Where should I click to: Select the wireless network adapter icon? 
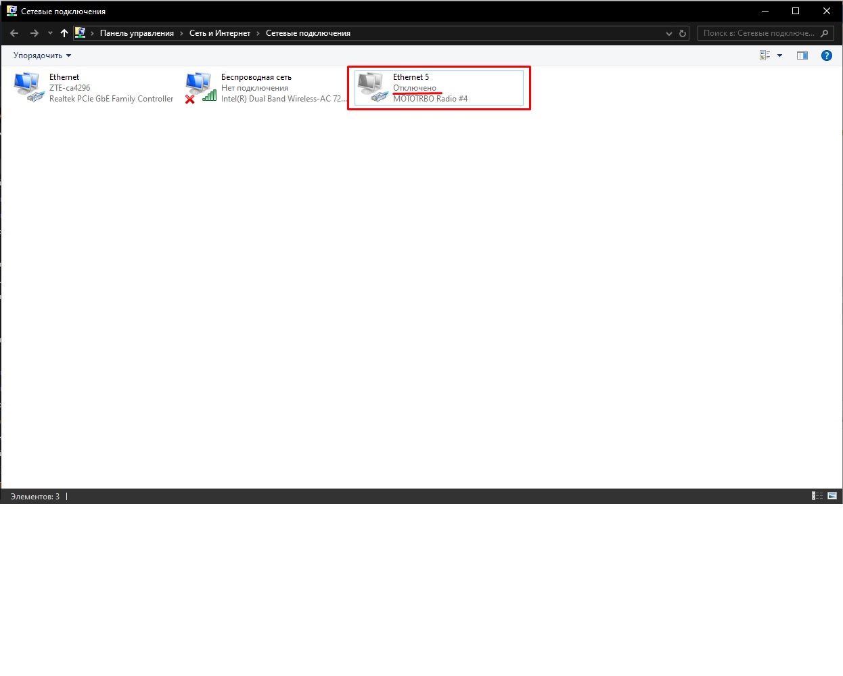pos(200,87)
